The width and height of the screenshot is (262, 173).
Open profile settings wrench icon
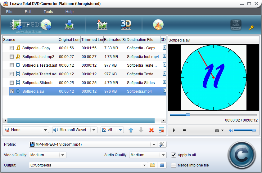tap(162, 144)
